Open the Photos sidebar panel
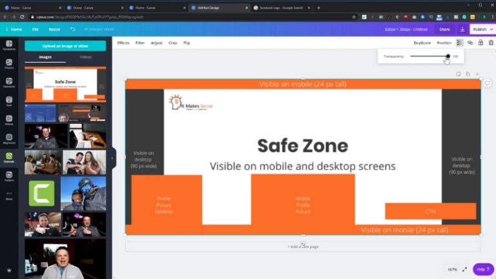 coord(9,63)
